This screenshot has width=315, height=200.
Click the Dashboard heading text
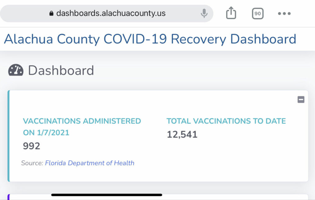coord(61,70)
